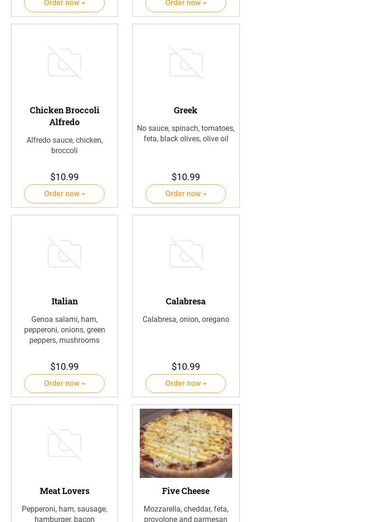Select the Italian pizza heading
372x522 pixels.
(64, 301)
